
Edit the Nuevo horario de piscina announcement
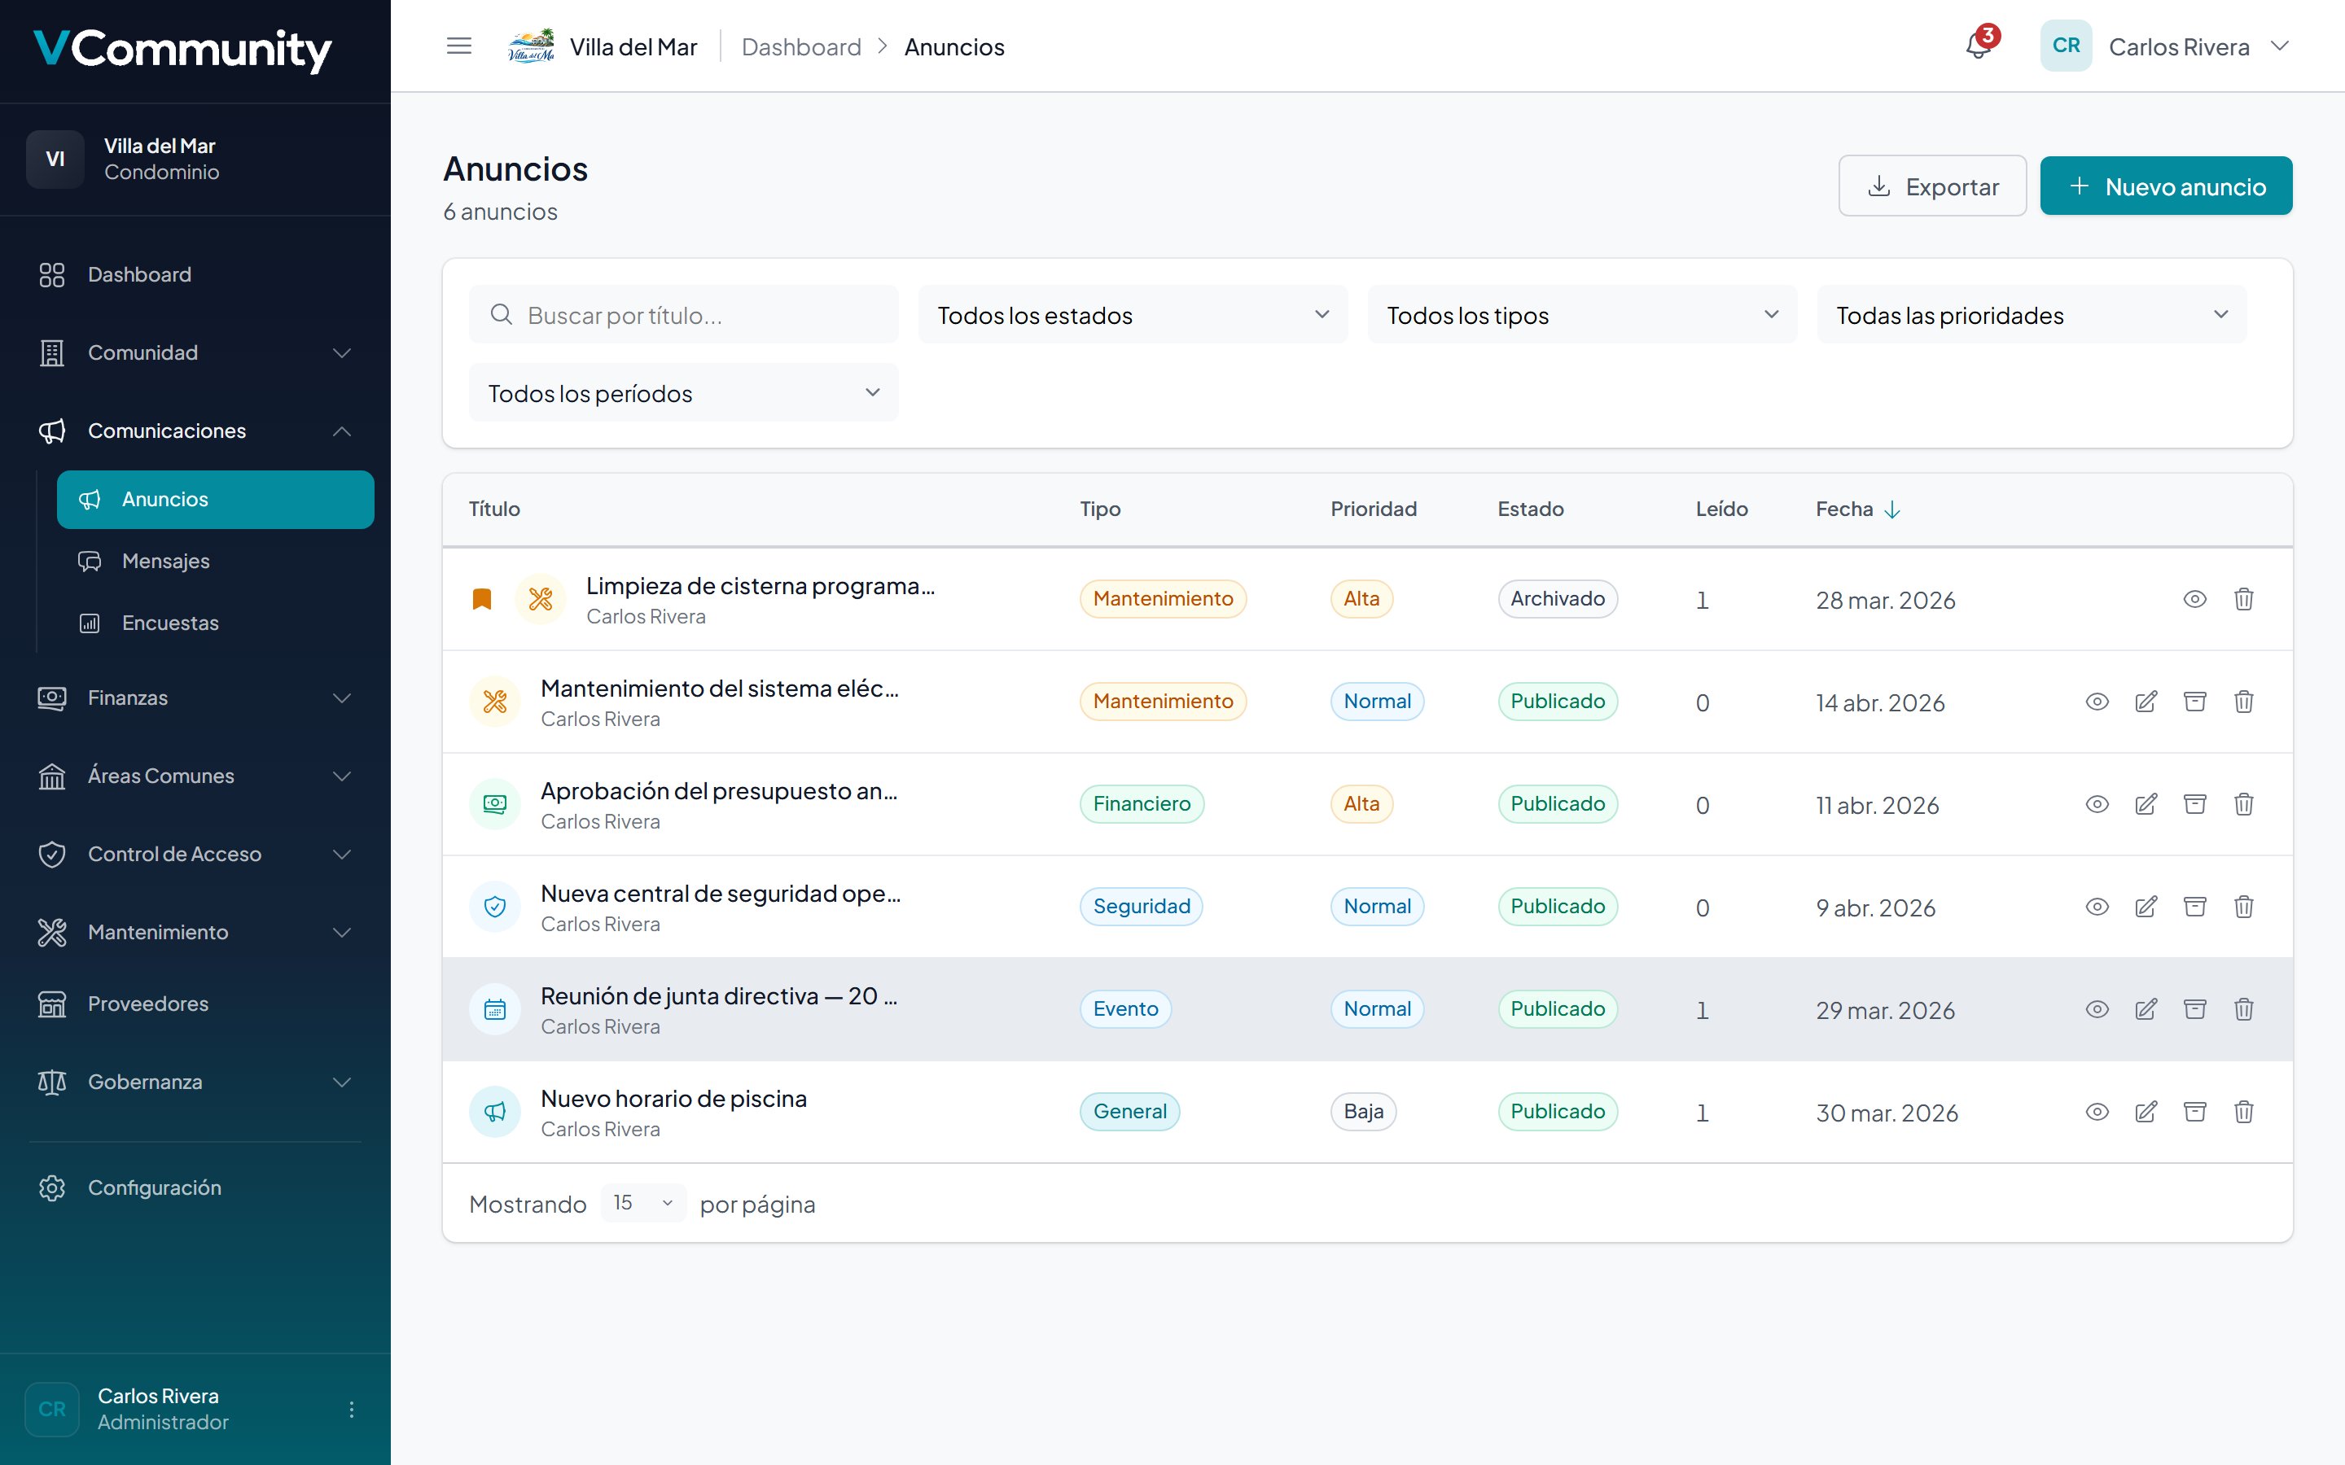point(2146,1113)
